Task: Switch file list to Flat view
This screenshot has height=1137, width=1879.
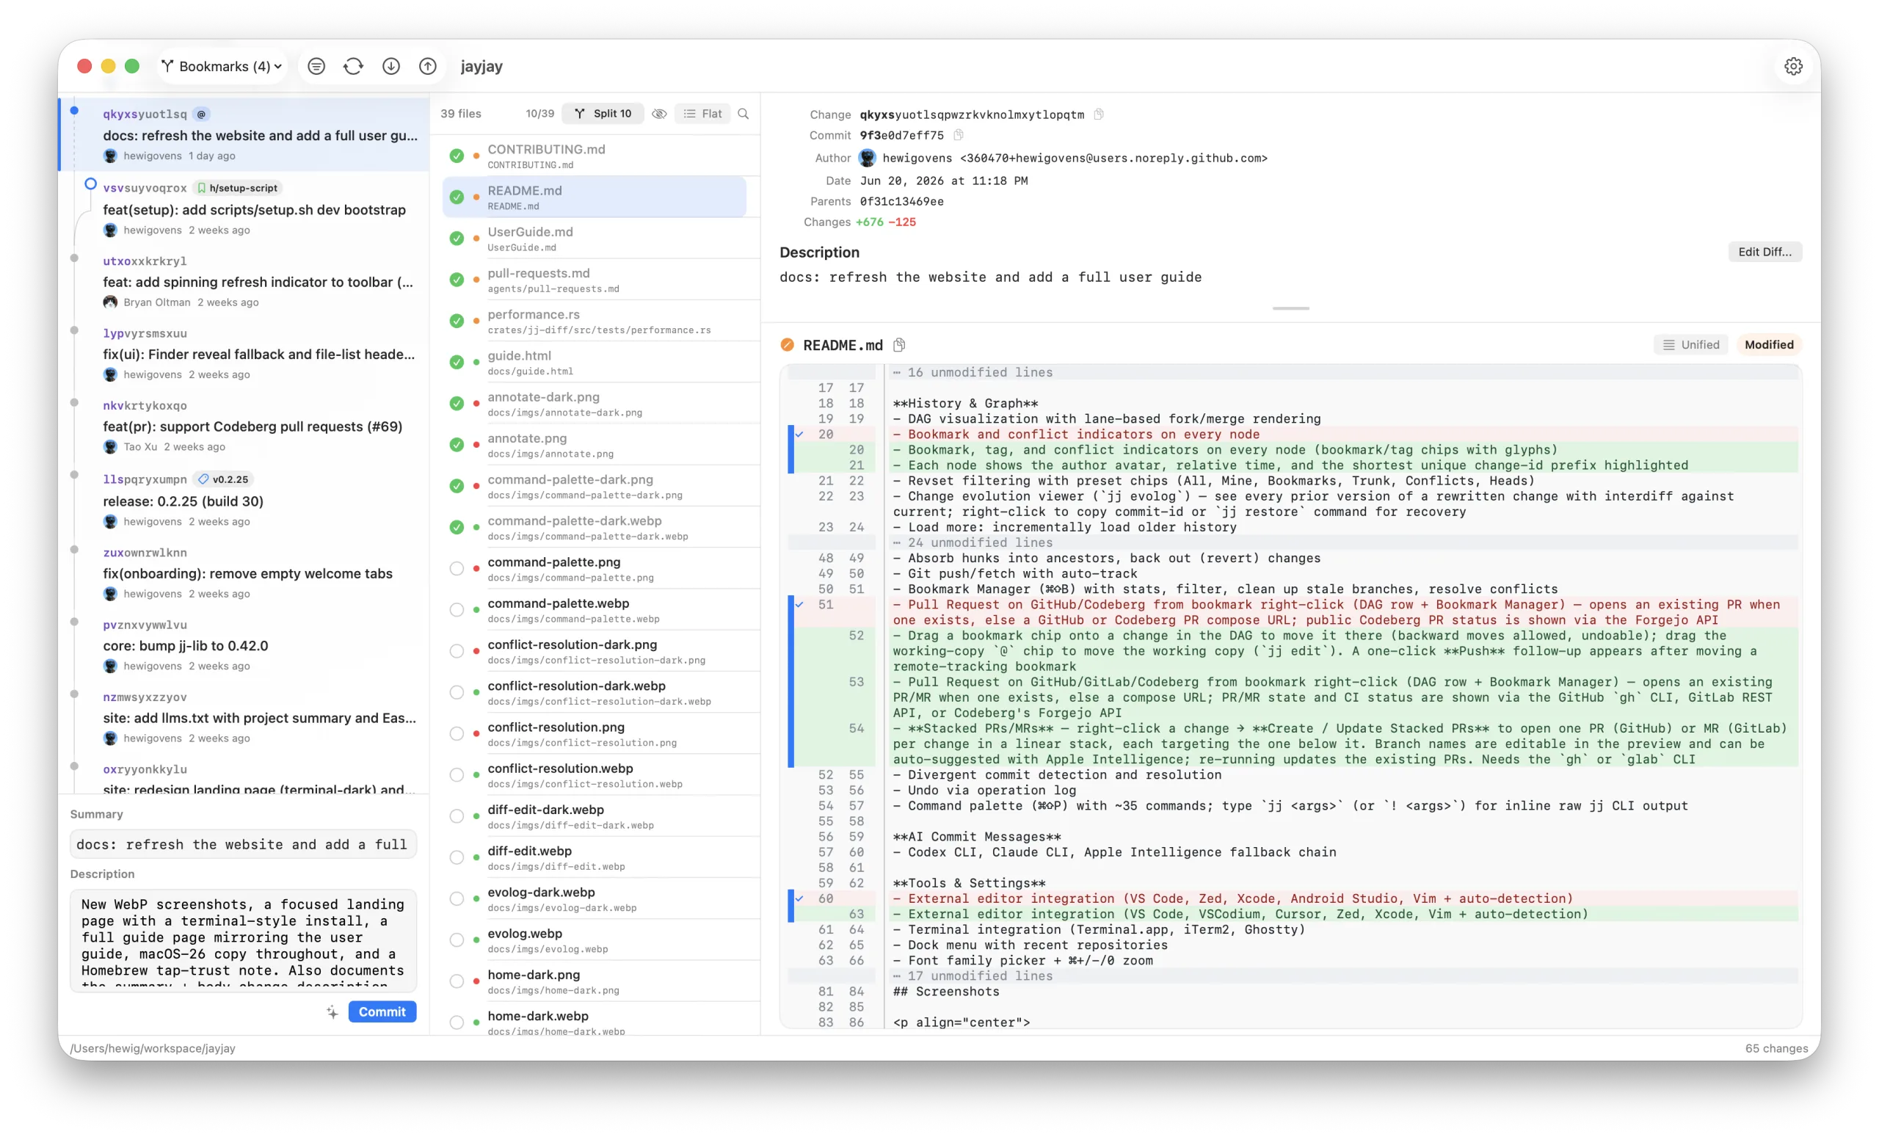Action: [702, 114]
